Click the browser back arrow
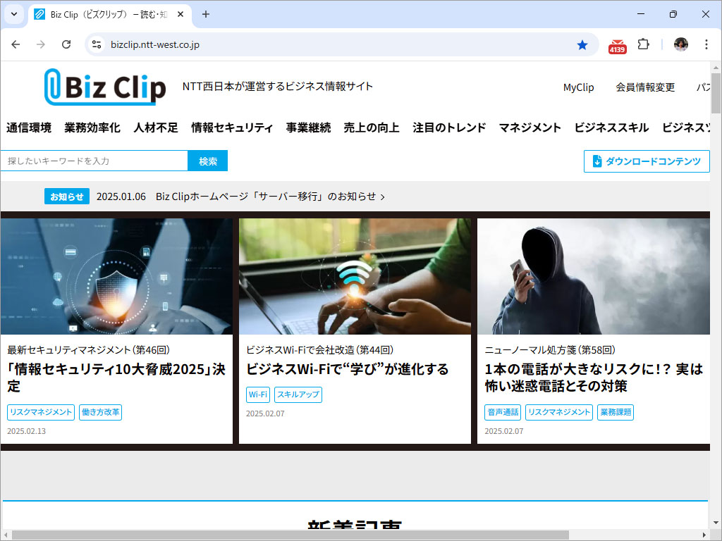Screen dimensions: 722x541 point(16,44)
